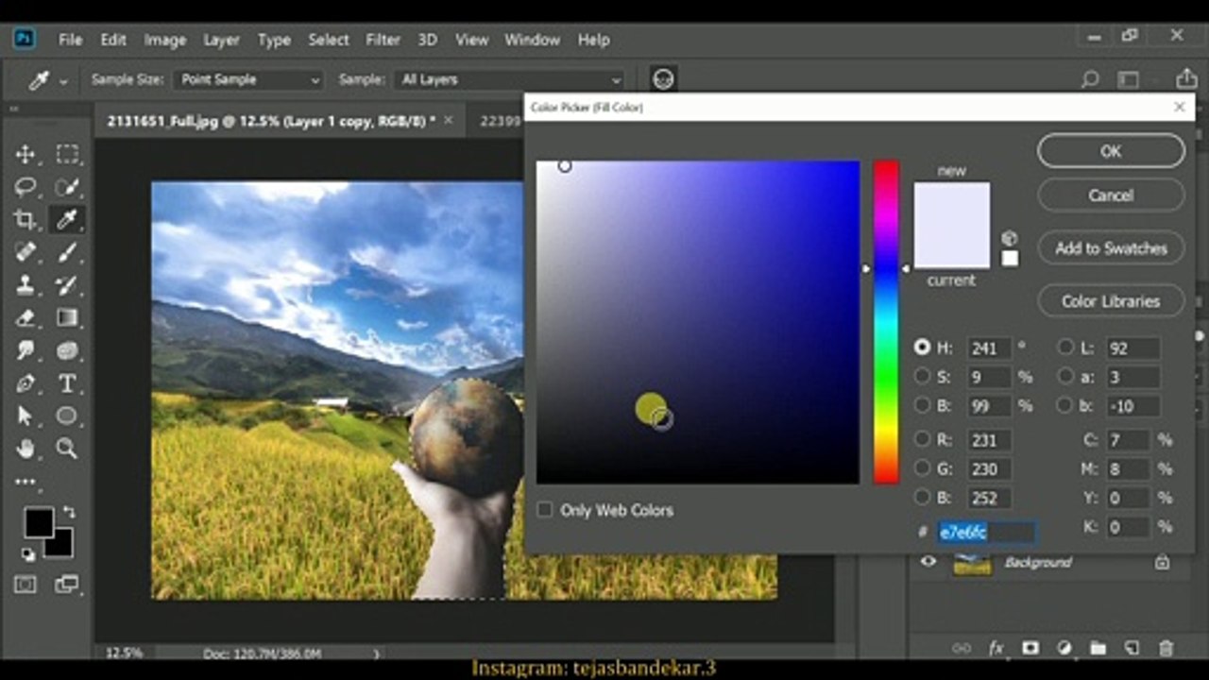Add a layer mask

coord(1030,648)
